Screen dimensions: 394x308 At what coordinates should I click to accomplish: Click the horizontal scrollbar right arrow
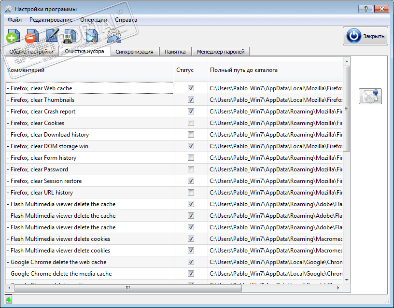tap(338, 288)
